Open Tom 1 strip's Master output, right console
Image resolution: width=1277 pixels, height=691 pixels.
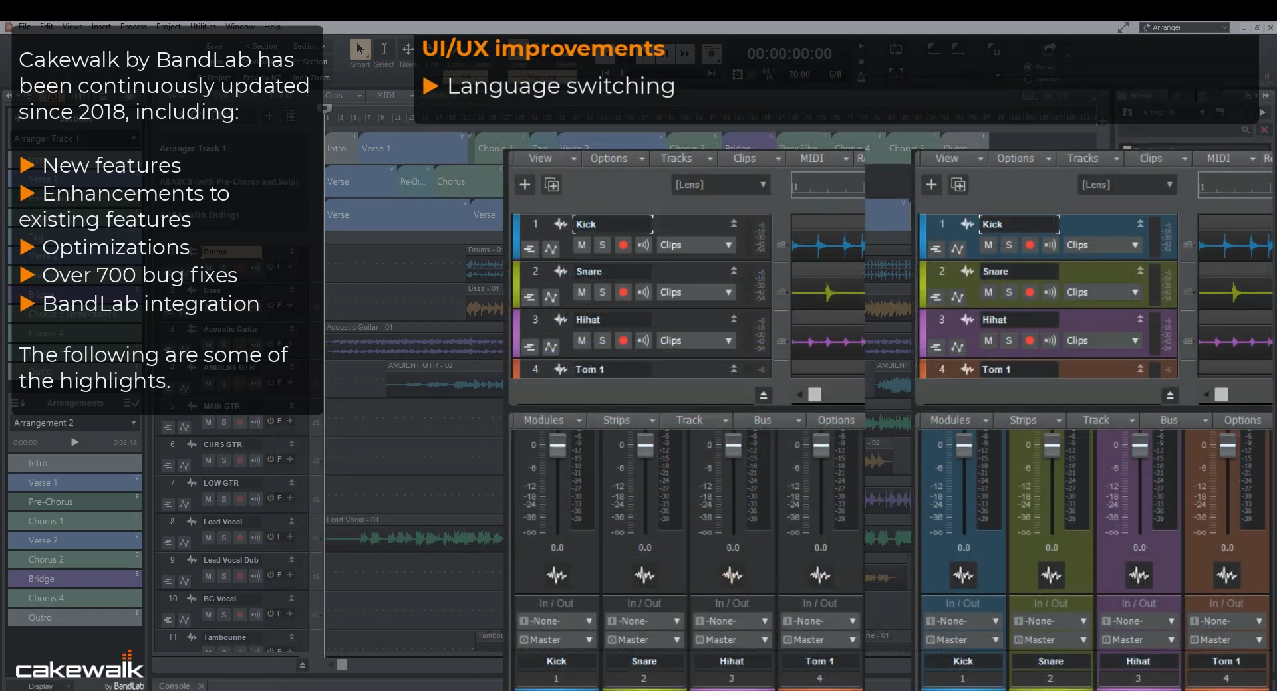1226,639
